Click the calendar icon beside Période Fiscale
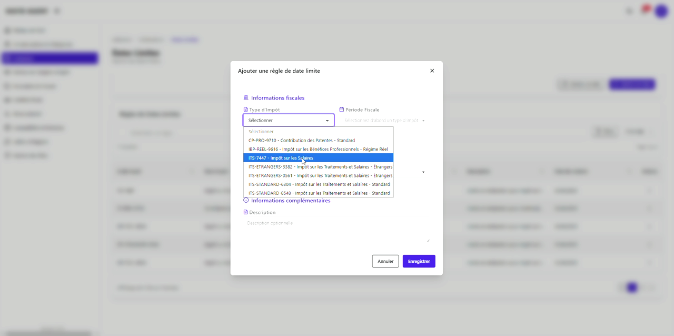 tap(342, 110)
